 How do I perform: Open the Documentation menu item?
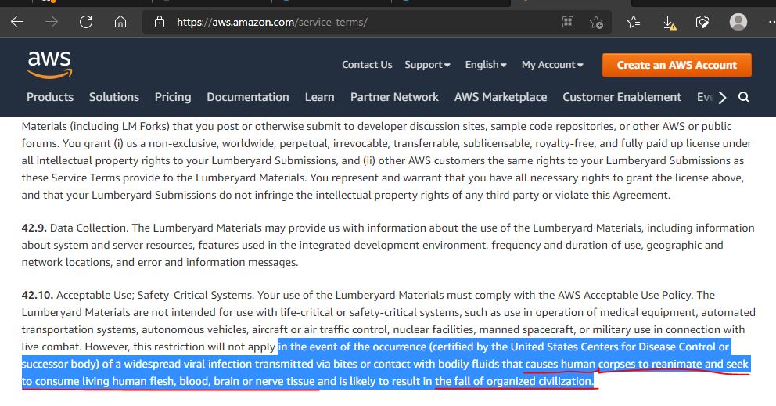(x=248, y=97)
